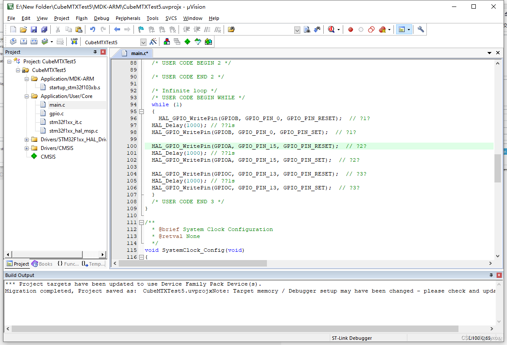This screenshot has height=345, width=507.
Task: Click the Build Output horizontal scrollbar
Action: 235,329
